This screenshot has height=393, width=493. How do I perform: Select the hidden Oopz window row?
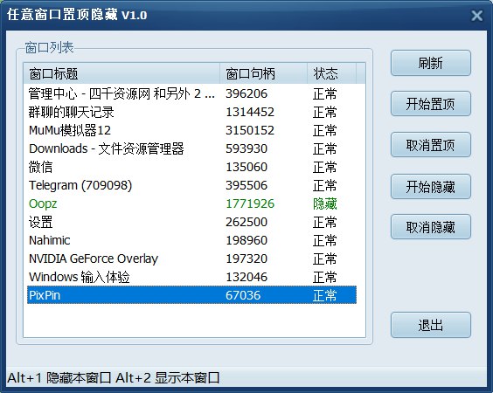pos(191,203)
